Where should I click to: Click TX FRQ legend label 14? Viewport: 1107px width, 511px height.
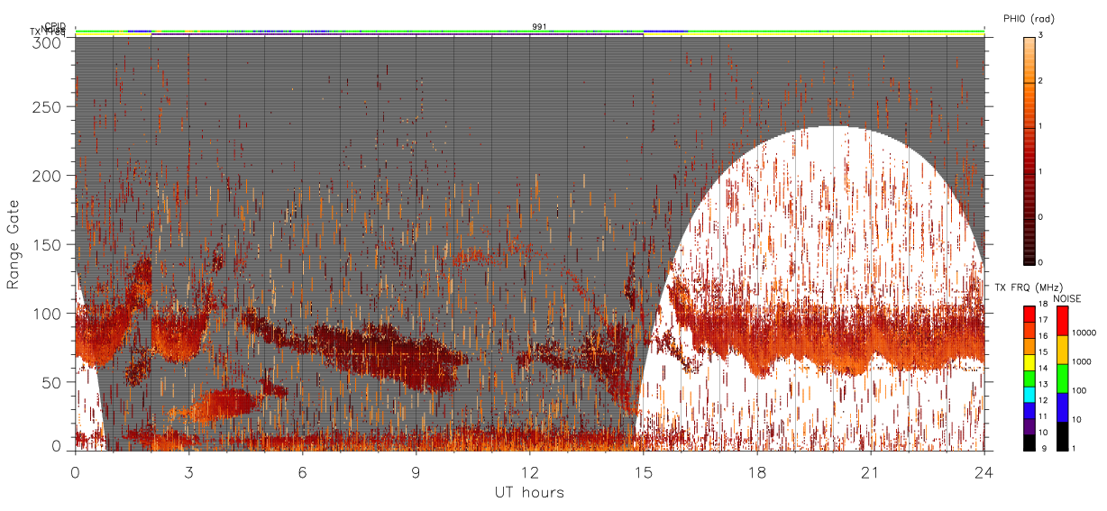[x=1042, y=369]
